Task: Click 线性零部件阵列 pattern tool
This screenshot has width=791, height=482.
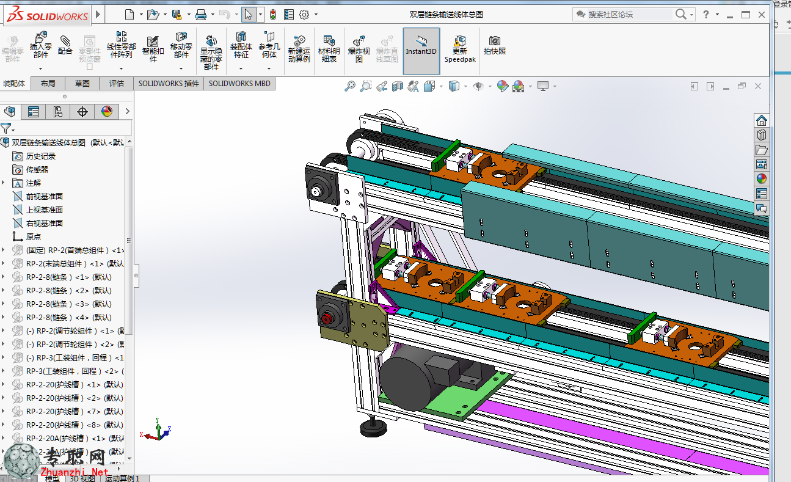Action: [122, 45]
